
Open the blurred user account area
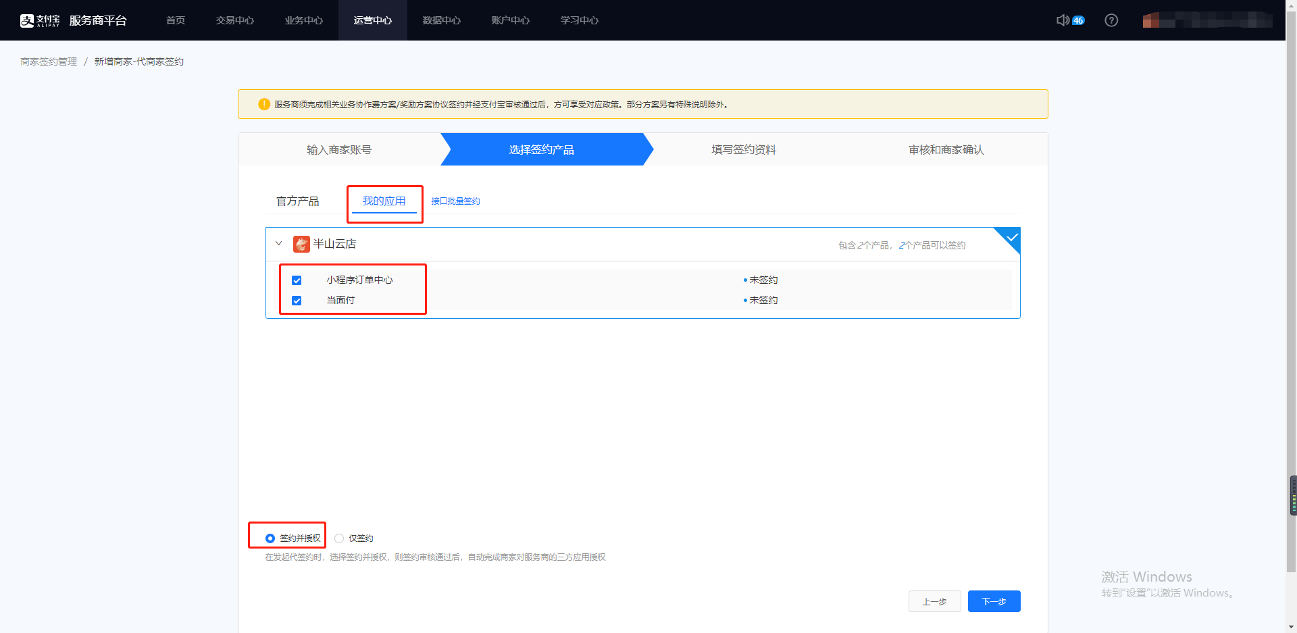1208,20
